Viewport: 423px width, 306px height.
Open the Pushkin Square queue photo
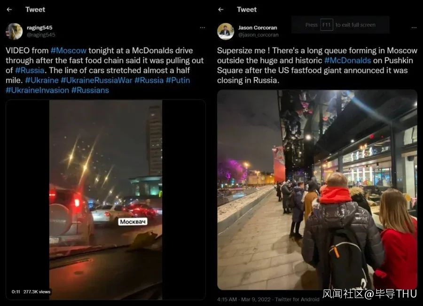pyautogui.click(x=317, y=190)
